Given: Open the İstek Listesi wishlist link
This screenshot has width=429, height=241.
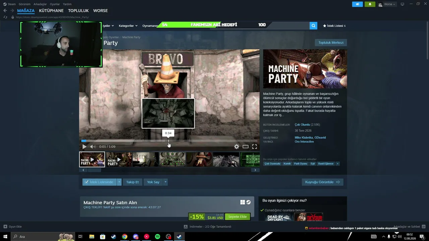Looking at the screenshot, I should point(334,26).
